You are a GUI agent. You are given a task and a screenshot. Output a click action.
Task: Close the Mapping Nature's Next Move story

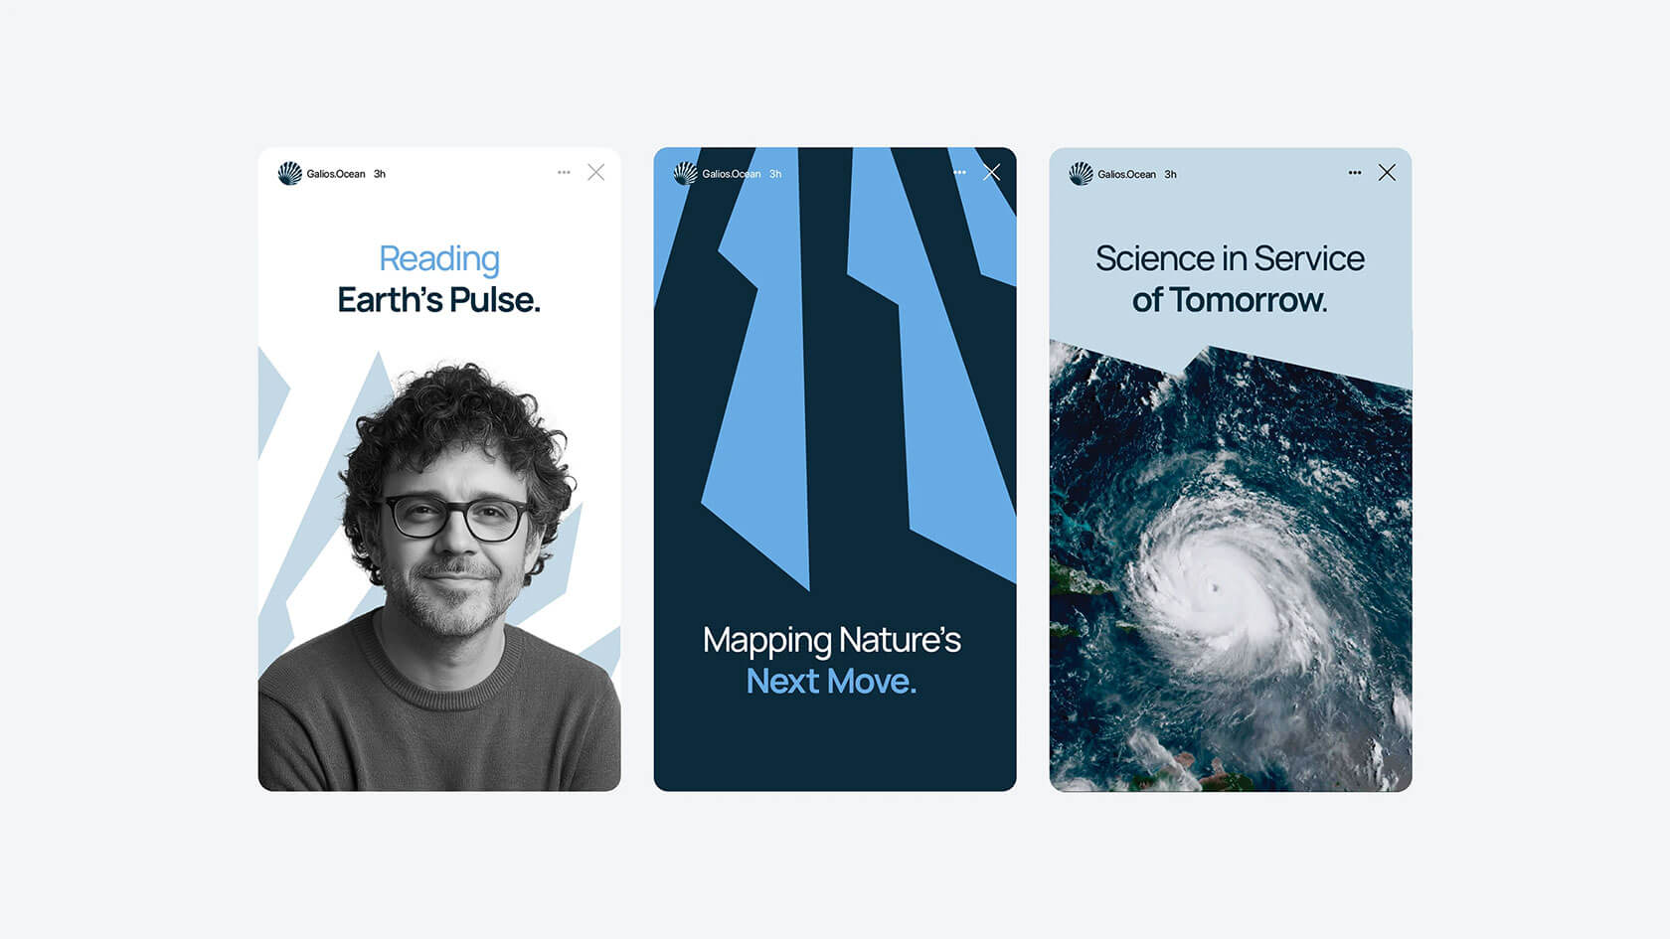[991, 173]
